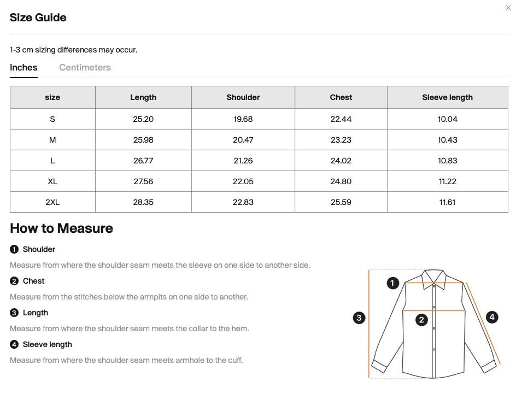516x411 pixels.
Task: Click the number 3 Length bullet icon
Action: (14, 313)
